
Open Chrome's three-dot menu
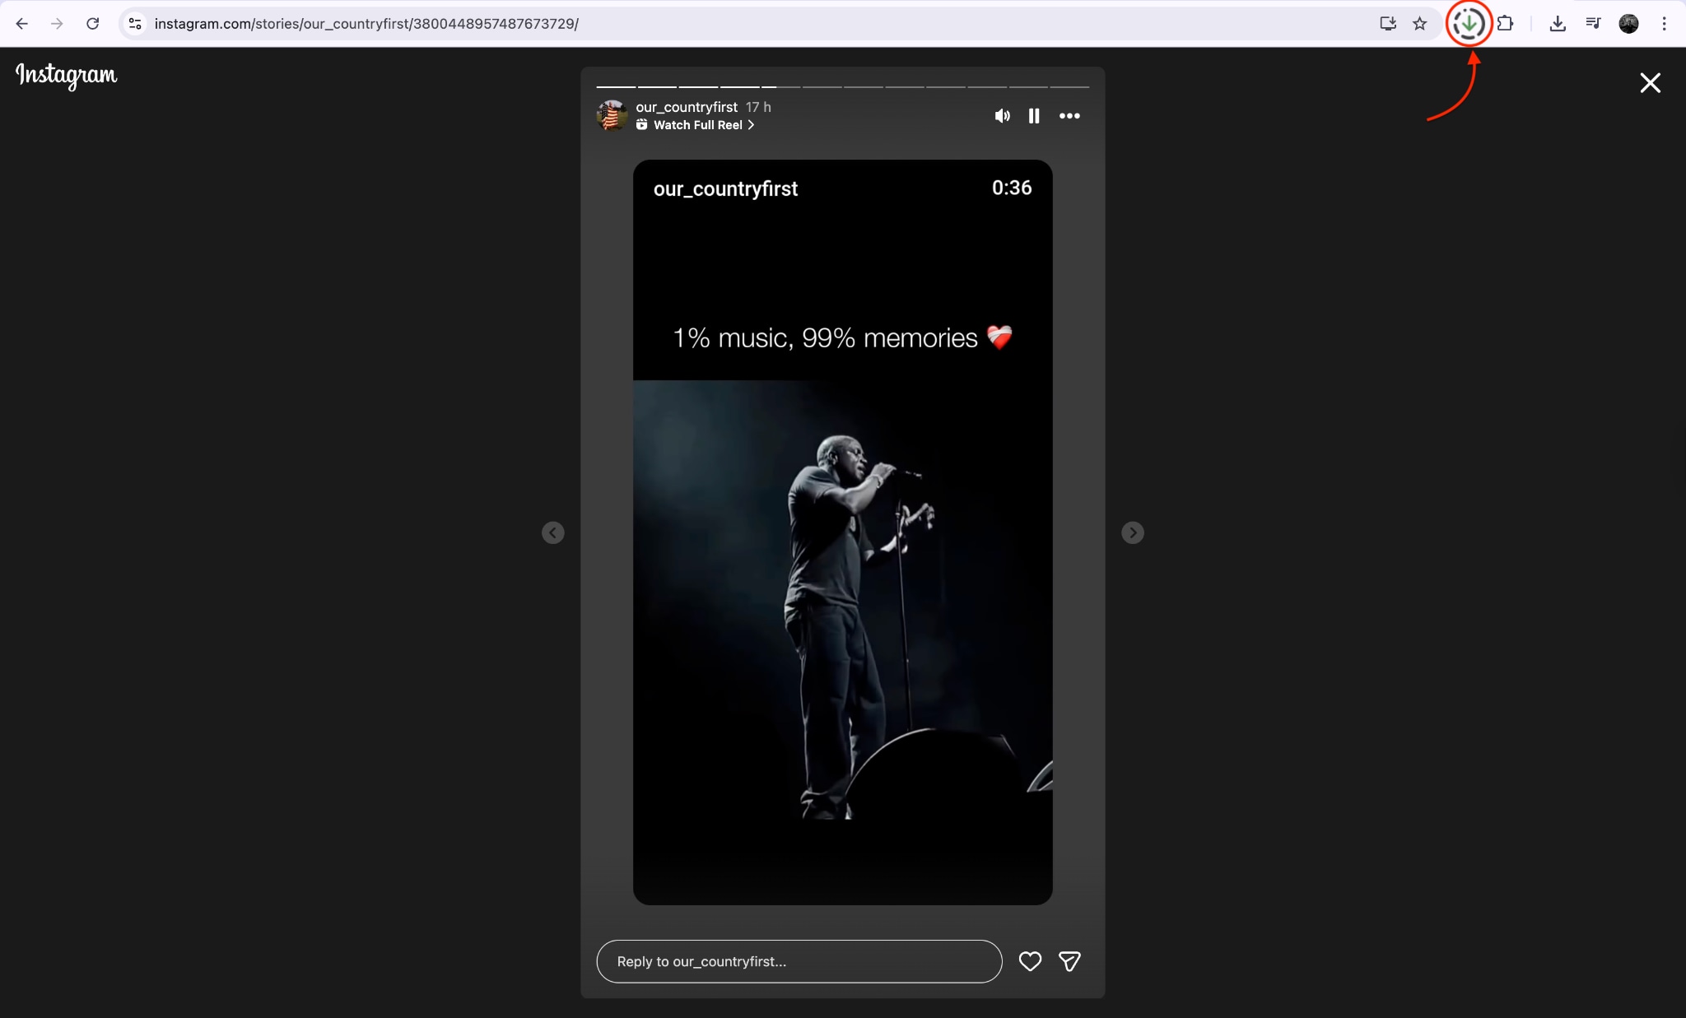[x=1664, y=23]
